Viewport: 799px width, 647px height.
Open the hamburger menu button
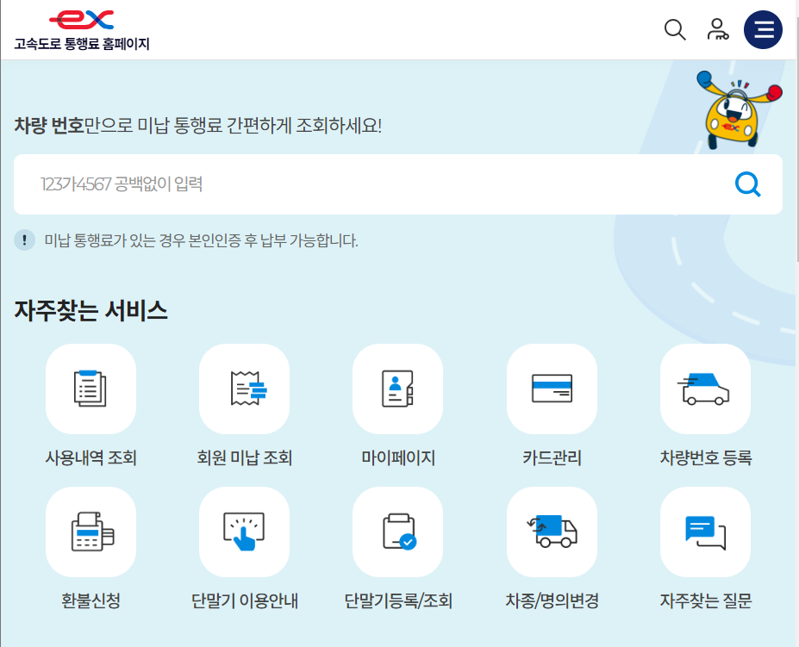(763, 29)
